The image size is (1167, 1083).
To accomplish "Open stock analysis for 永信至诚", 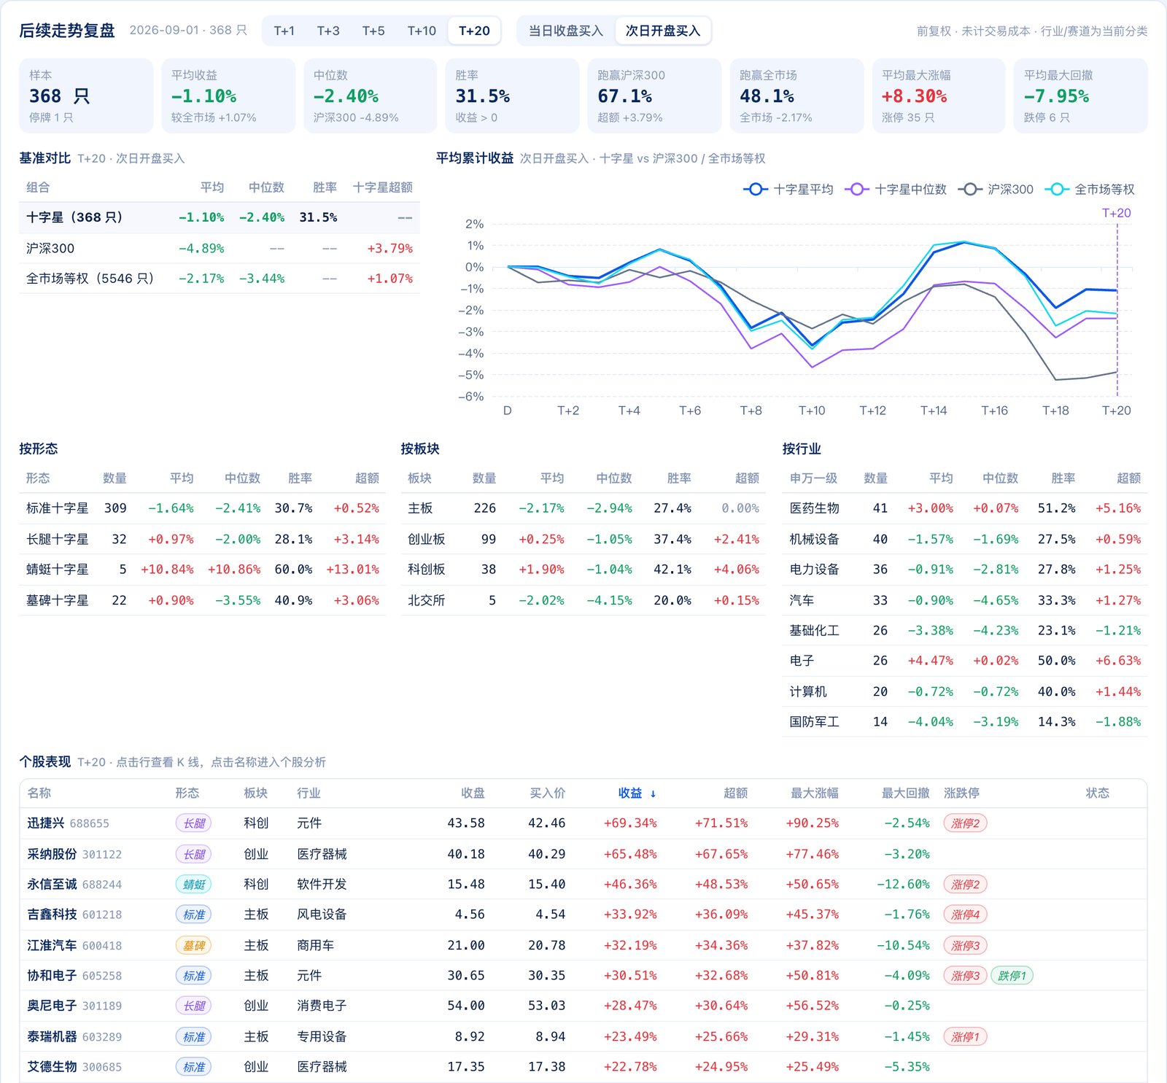I will tap(52, 884).
